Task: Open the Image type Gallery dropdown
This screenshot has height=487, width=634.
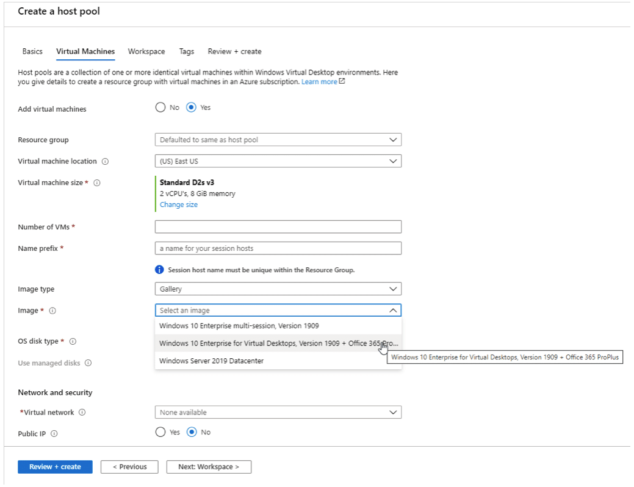Action: point(278,289)
